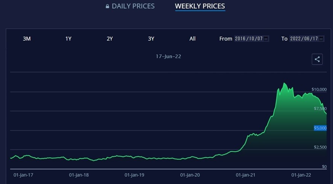Click the 01-Jan-20 axis date
This screenshot has width=333, height=184.
[190, 175]
